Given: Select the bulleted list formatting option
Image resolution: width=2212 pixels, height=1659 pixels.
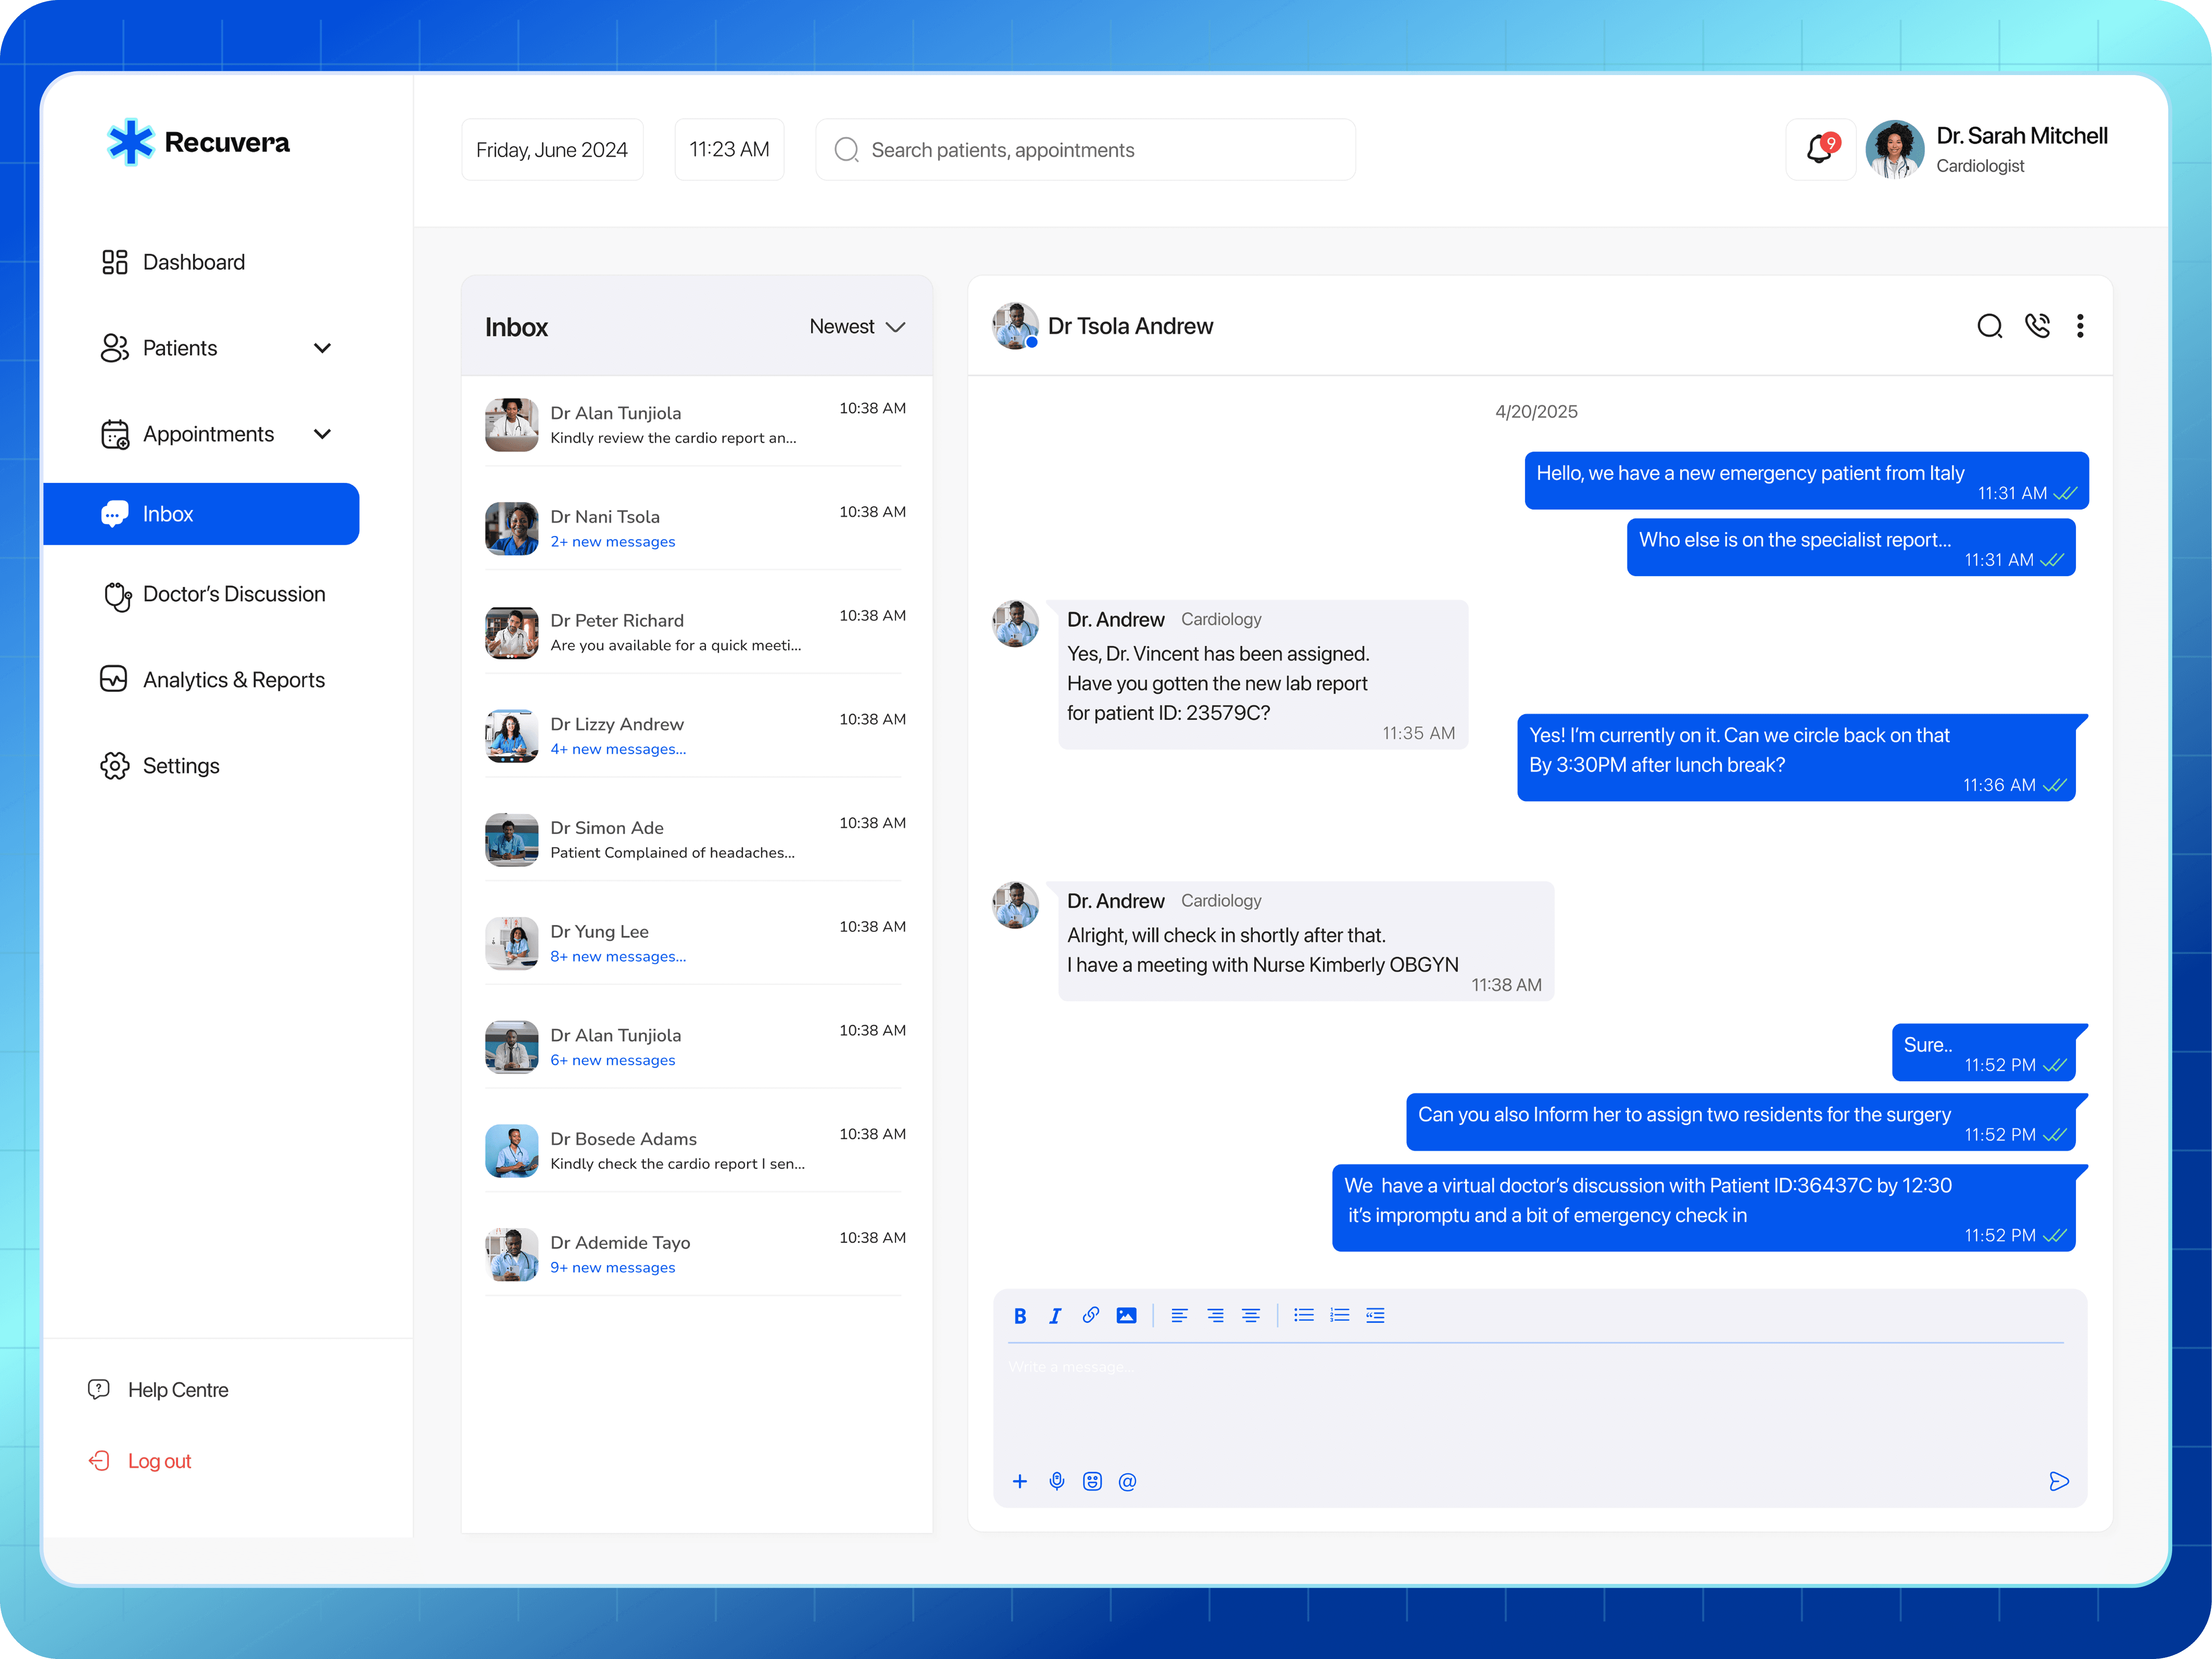Looking at the screenshot, I should click(x=1303, y=1316).
